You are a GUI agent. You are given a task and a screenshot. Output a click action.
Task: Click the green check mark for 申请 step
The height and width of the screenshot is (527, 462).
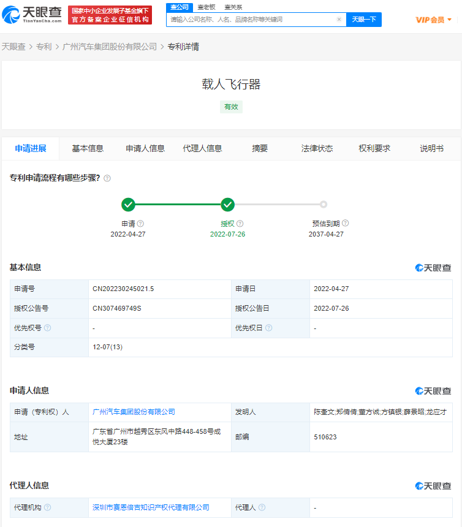point(128,204)
